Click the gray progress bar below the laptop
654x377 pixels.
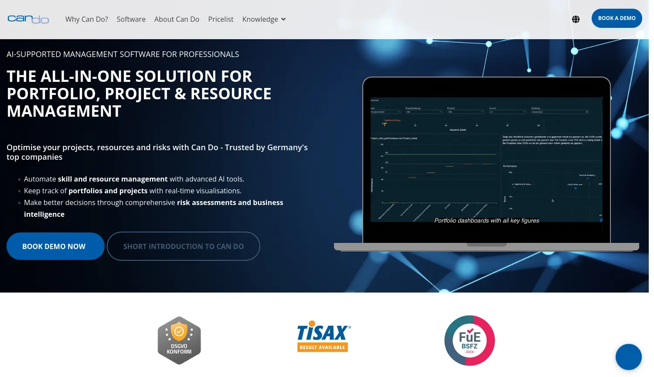(486, 246)
